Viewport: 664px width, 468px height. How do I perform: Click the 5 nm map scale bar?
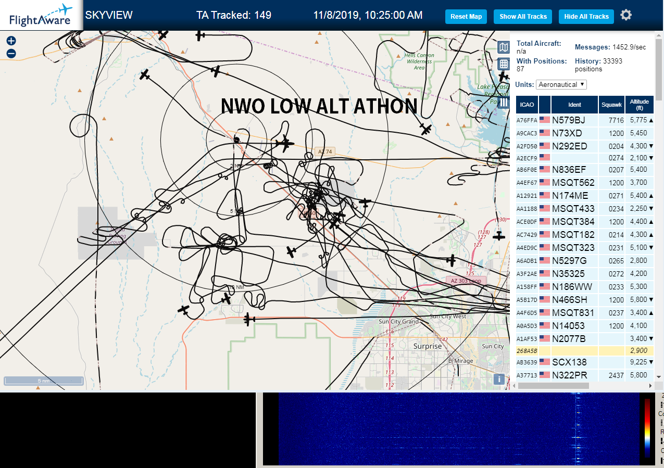click(44, 381)
